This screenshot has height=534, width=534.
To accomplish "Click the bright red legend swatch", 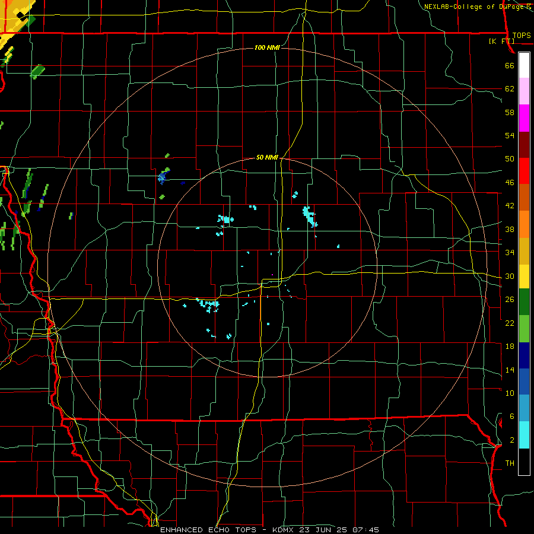I will [524, 171].
